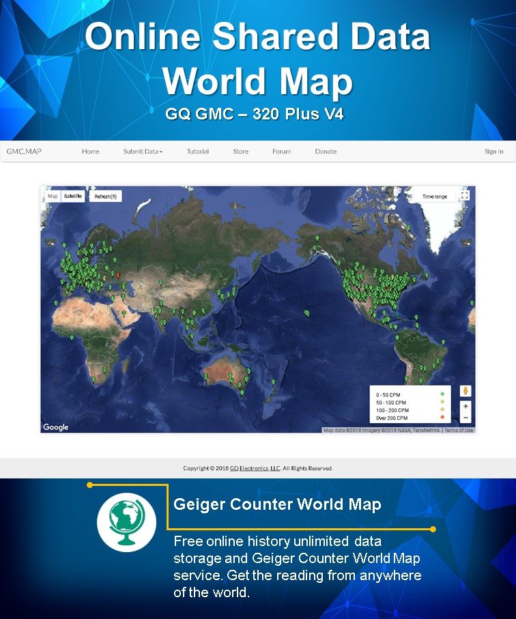Screen dimensions: 516x619
Task: Open the Forum link
Action: pos(281,152)
